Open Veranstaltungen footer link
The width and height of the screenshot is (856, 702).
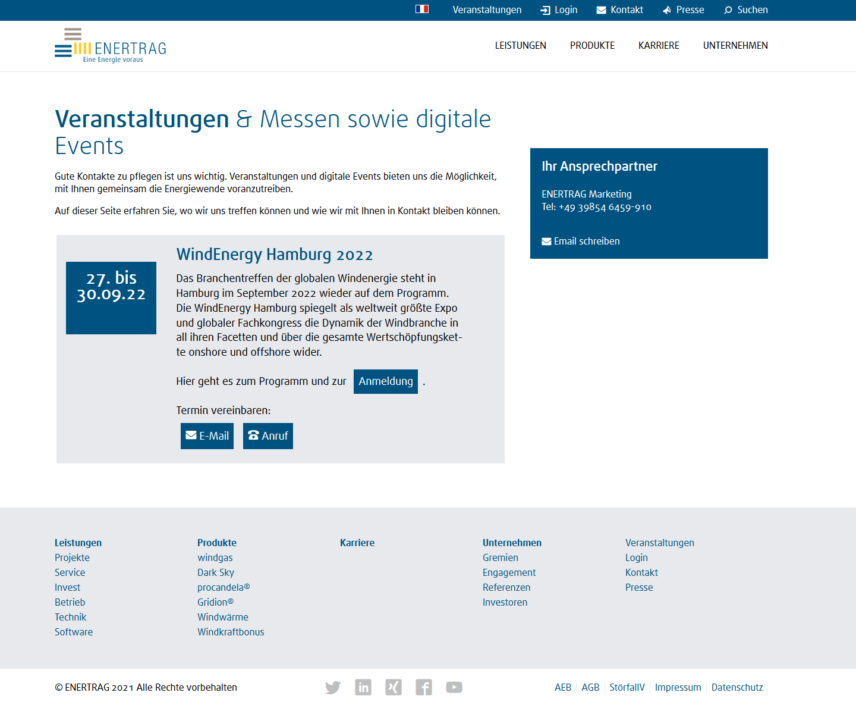(660, 543)
